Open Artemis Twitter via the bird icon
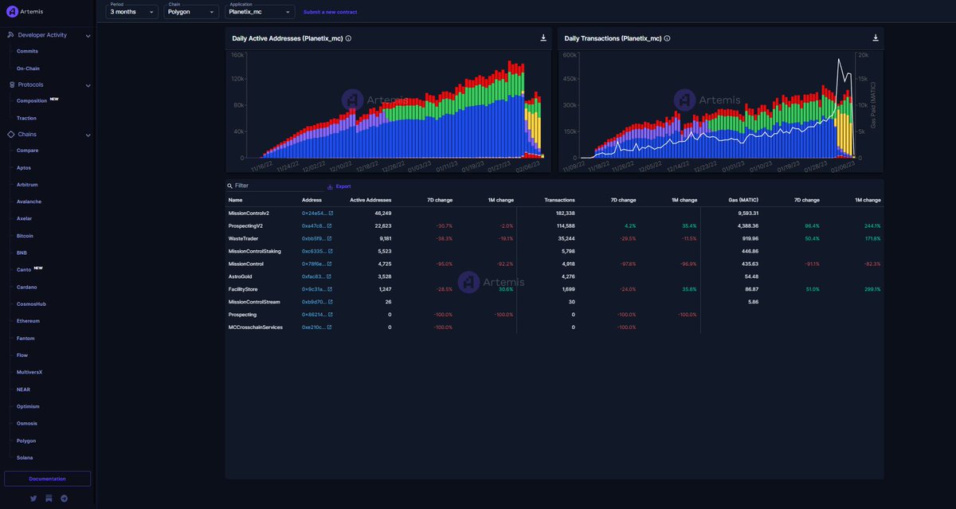Viewport: 956px width, 509px height. pyautogui.click(x=33, y=497)
